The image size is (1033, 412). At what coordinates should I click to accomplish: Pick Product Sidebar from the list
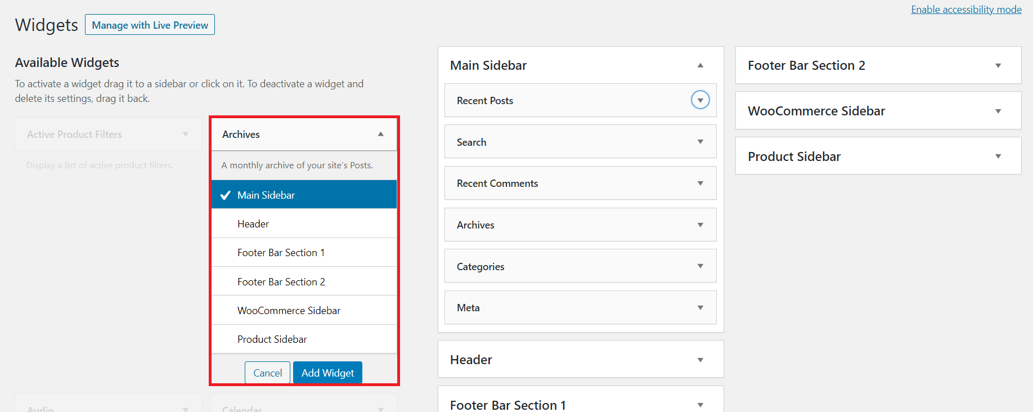pyautogui.click(x=304, y=339)
